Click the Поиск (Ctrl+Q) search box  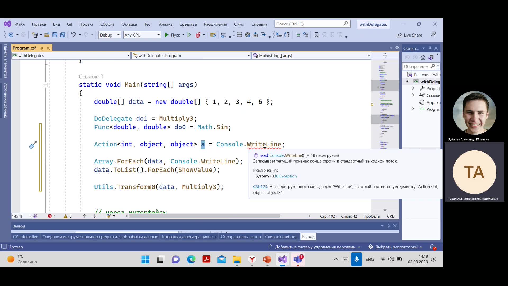[312, 24]
